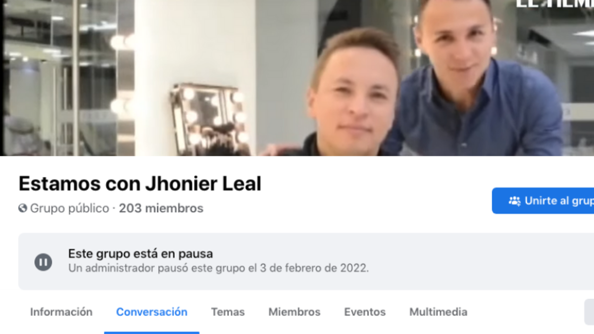Image resolution: width=594 pixels, height=334 pixels.
Task: Click the Este grupo está en pausa heading
Action: click(x=141, y=254)
